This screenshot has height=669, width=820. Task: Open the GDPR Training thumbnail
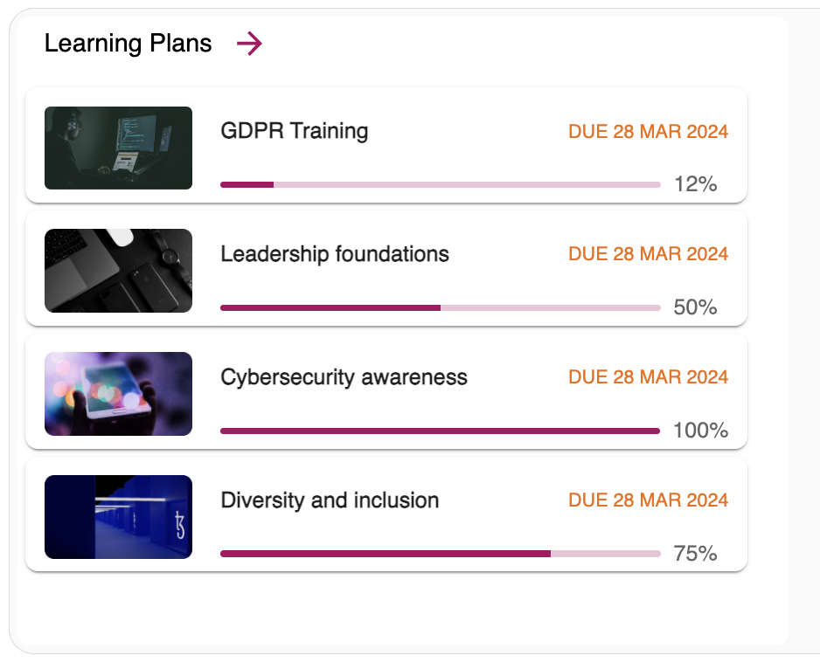[x=118, y=148]
